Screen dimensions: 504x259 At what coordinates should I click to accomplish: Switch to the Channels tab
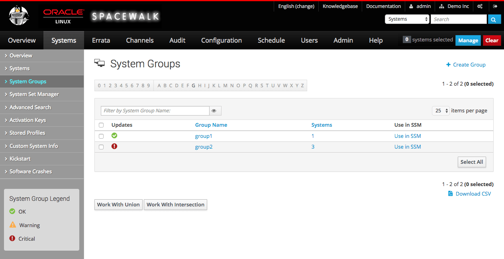(x=140, y=40)
